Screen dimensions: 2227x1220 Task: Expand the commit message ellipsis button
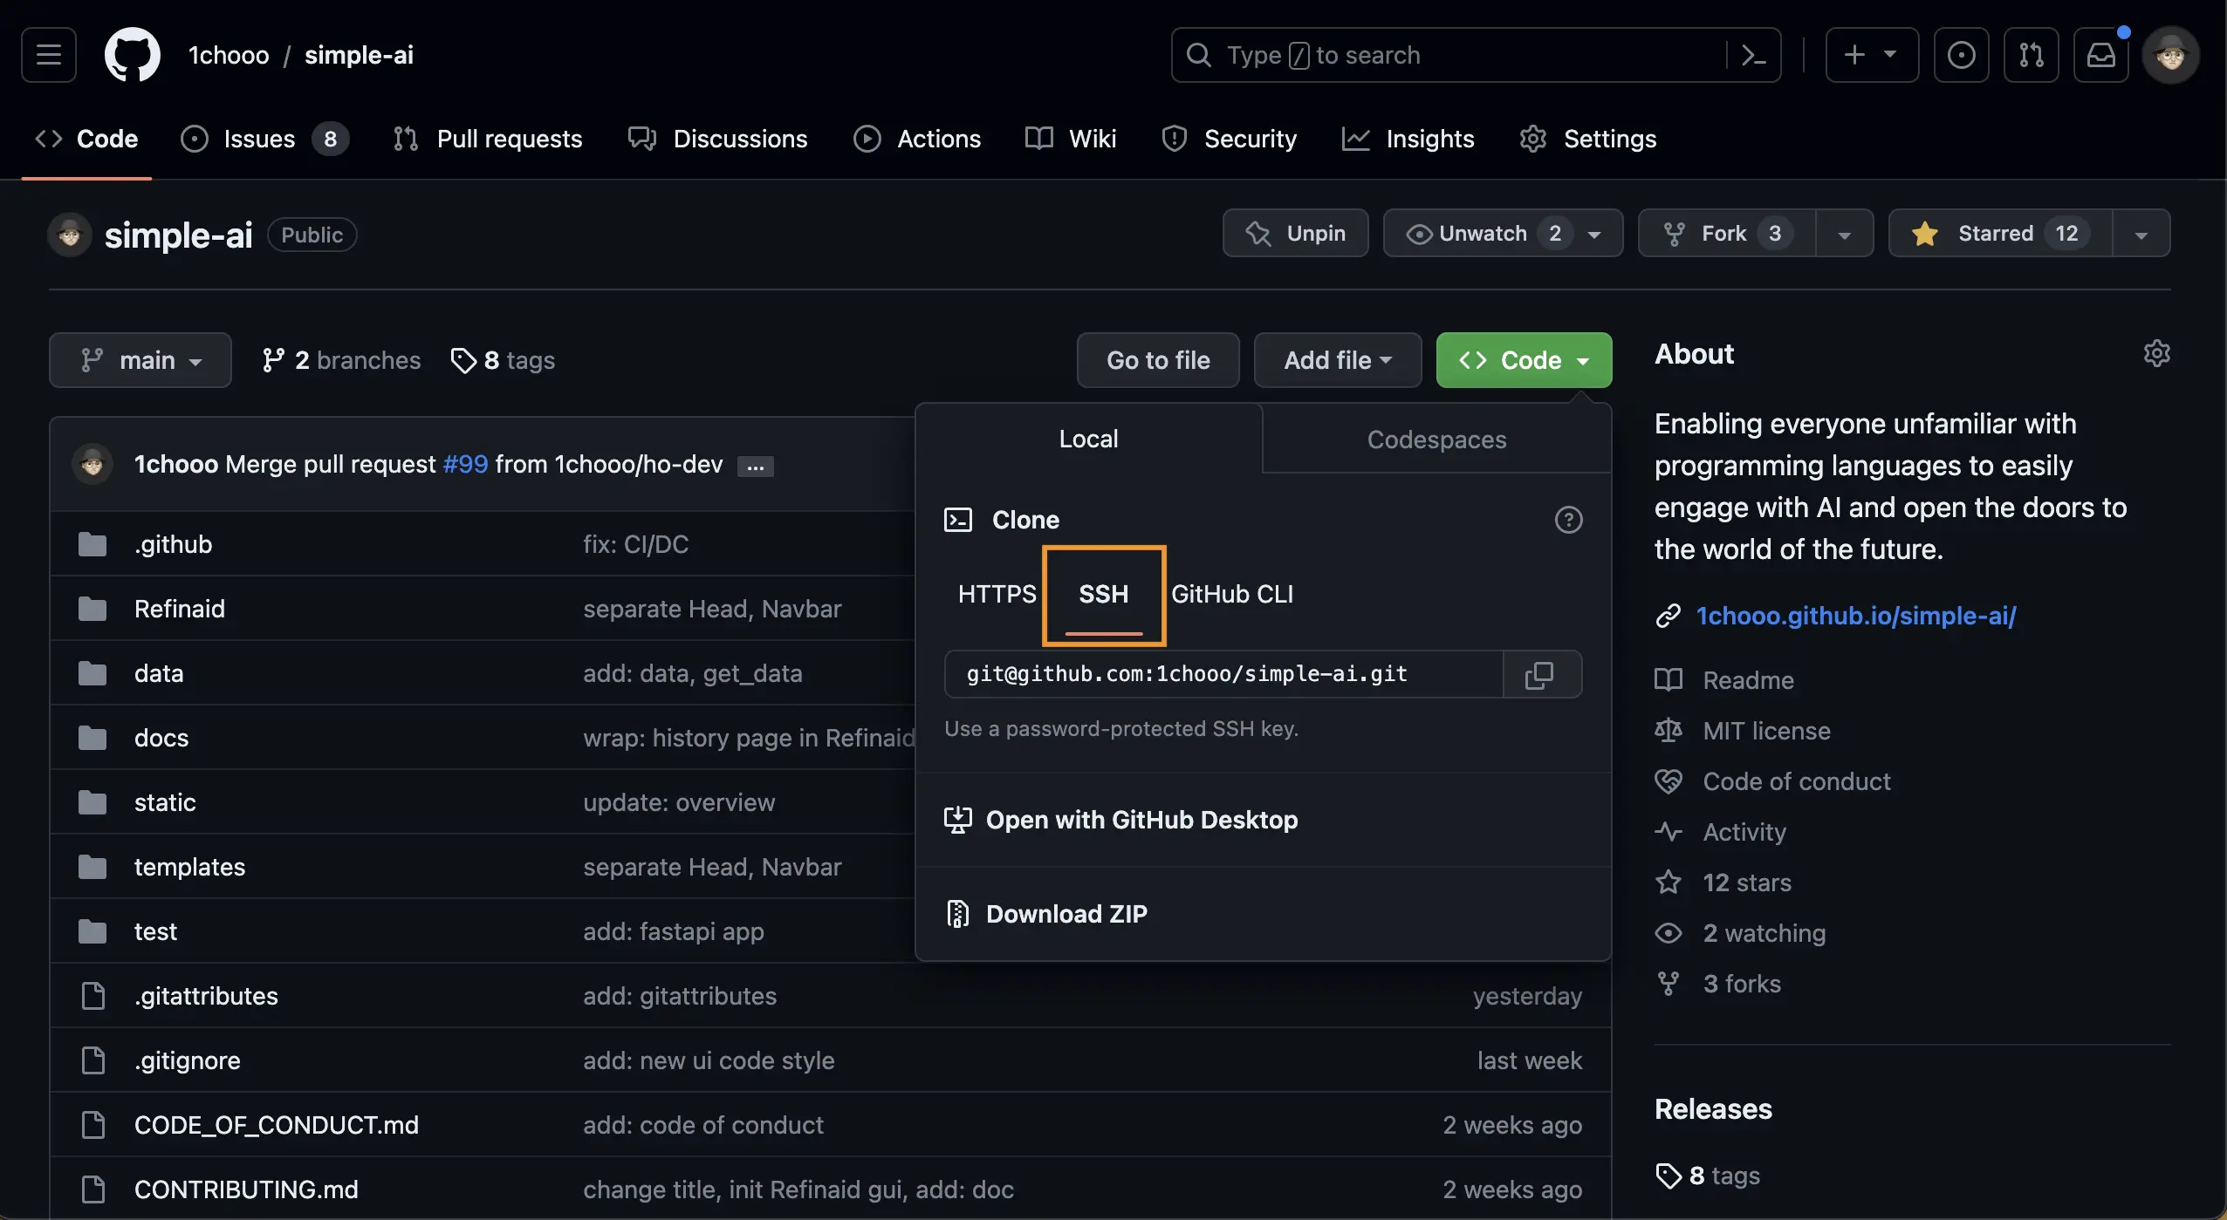(756, 466)
